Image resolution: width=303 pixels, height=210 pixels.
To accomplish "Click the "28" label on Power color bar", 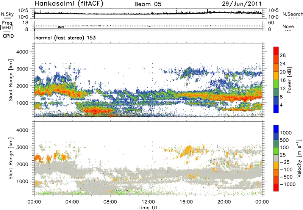I will (283, 55).
